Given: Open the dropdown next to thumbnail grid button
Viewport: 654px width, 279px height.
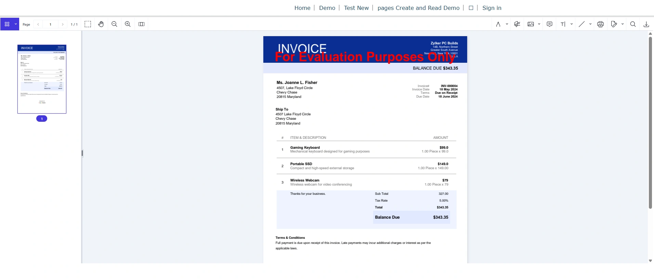Looking at the screenshot, I should tap(16, 24).
